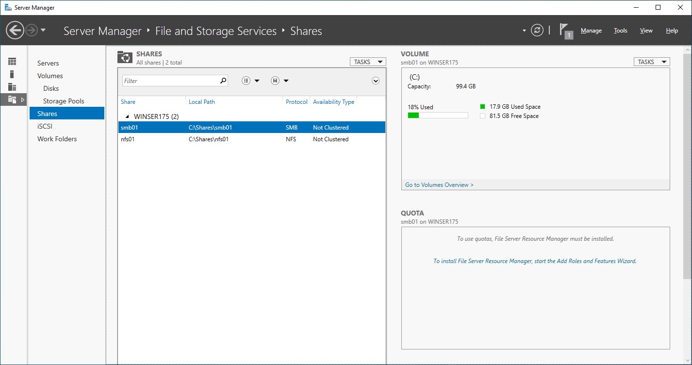Sort by the Availability Type column header

point(333,102)
